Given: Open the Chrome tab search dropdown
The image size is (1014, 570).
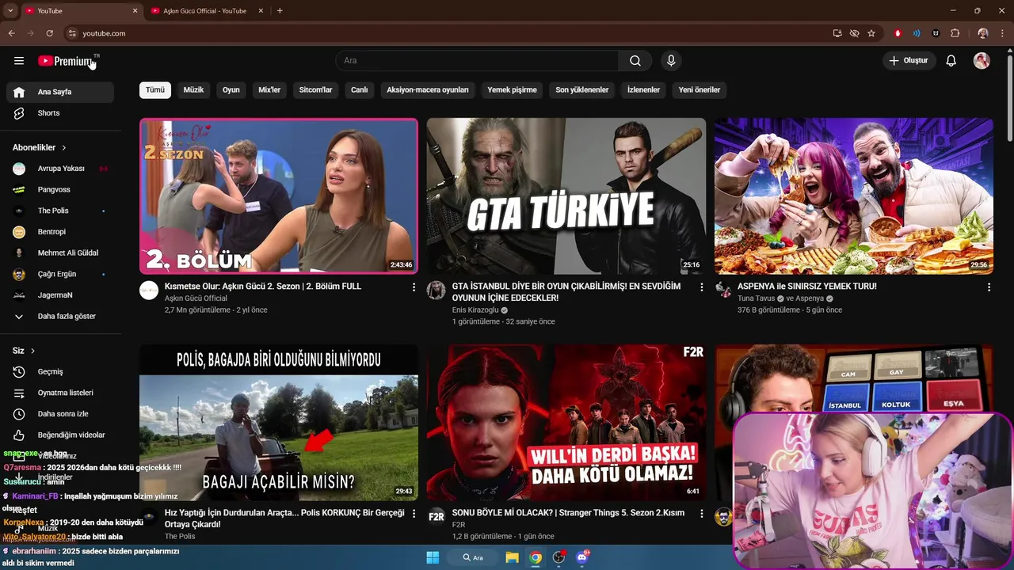Looking at the screenshot, I should tap(10, 11).
